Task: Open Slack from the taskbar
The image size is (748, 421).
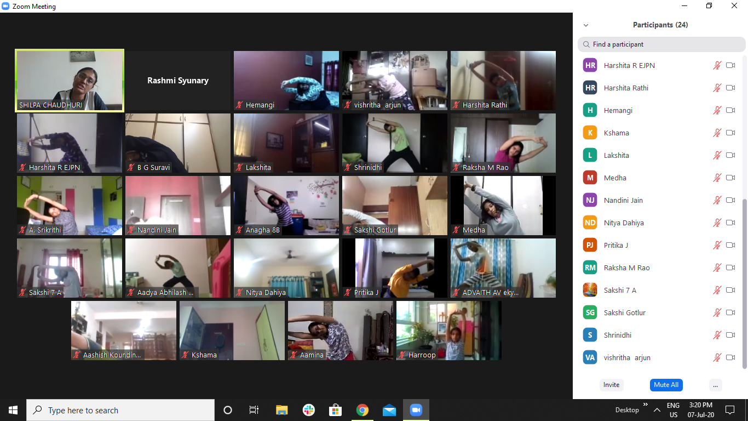Action: pyautogui.click(x=308, y=410)
